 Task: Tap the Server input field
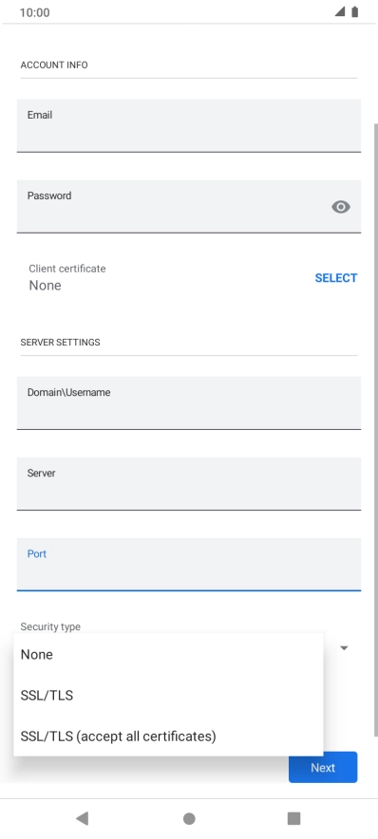pos(188,484)
